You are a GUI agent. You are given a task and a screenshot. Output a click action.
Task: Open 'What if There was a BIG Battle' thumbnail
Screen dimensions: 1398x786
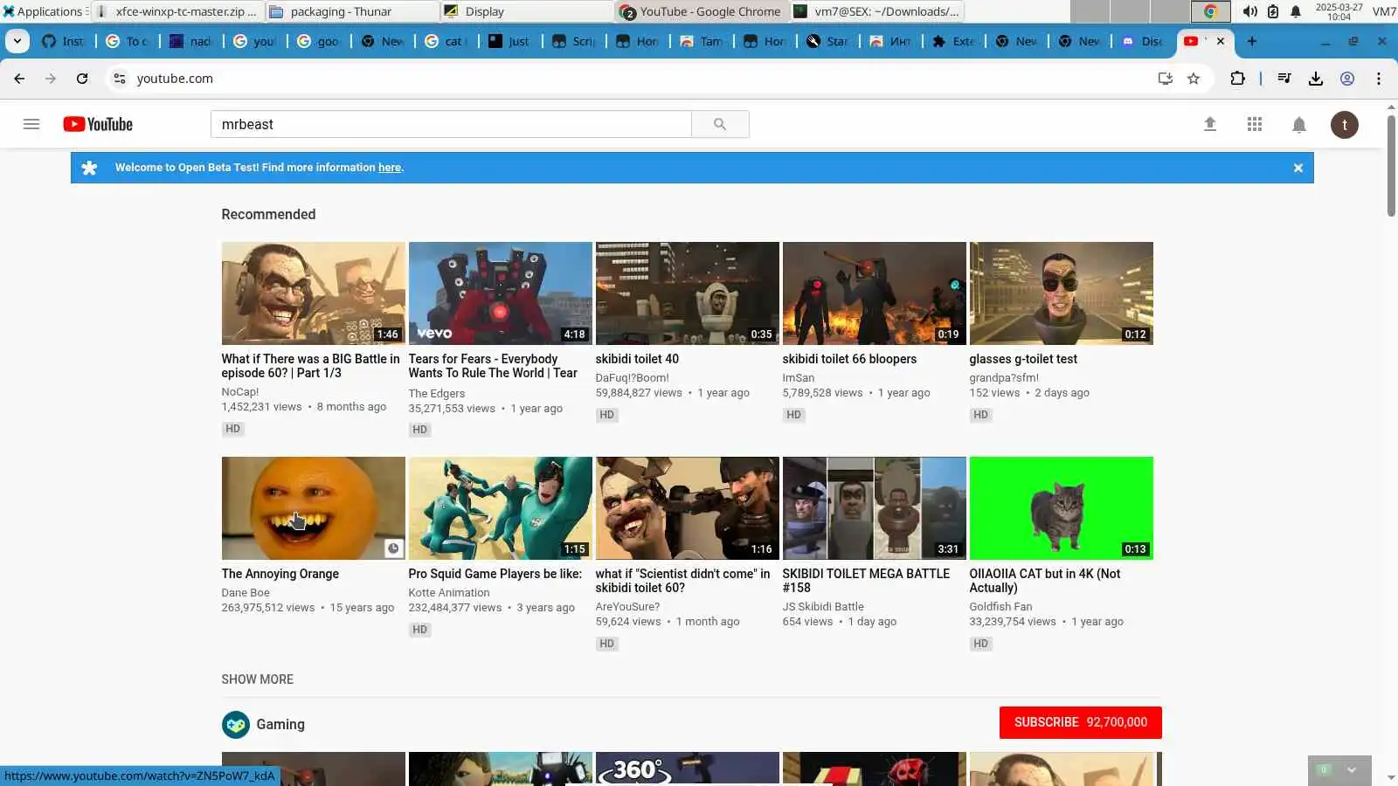[314, 293]
